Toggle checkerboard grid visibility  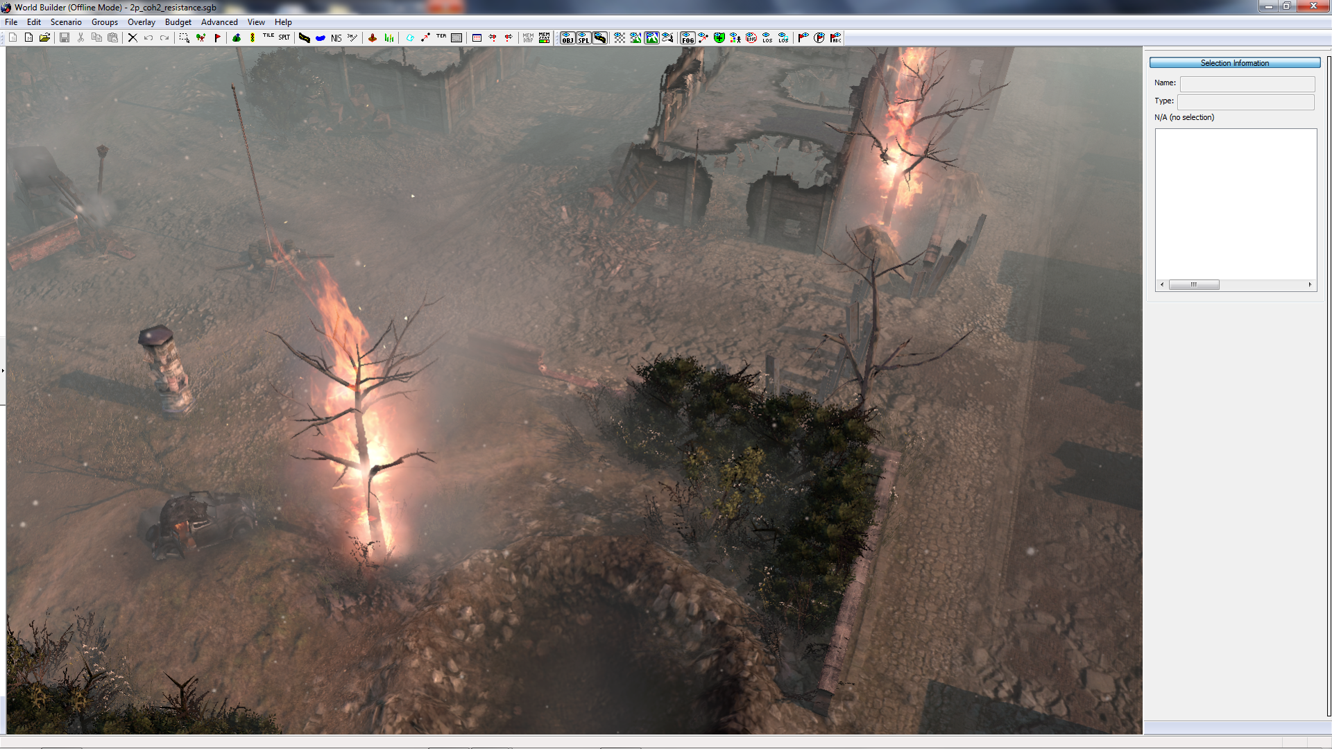tap(620, 37)
